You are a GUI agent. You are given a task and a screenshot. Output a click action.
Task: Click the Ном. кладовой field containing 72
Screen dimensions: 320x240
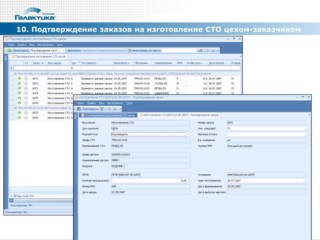(266, 128)
